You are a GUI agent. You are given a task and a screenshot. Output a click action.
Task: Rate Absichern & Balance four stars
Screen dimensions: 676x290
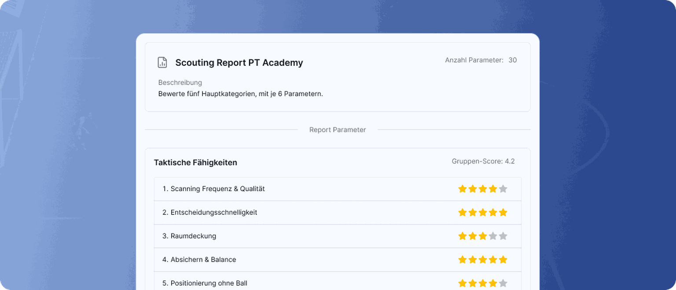tap(493, 260)
